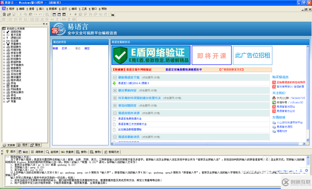Screen dimensions: 312x189
Task: Collapse the 最新易语言下载 section
Action: pyautogui.click(x=115, y=78)
